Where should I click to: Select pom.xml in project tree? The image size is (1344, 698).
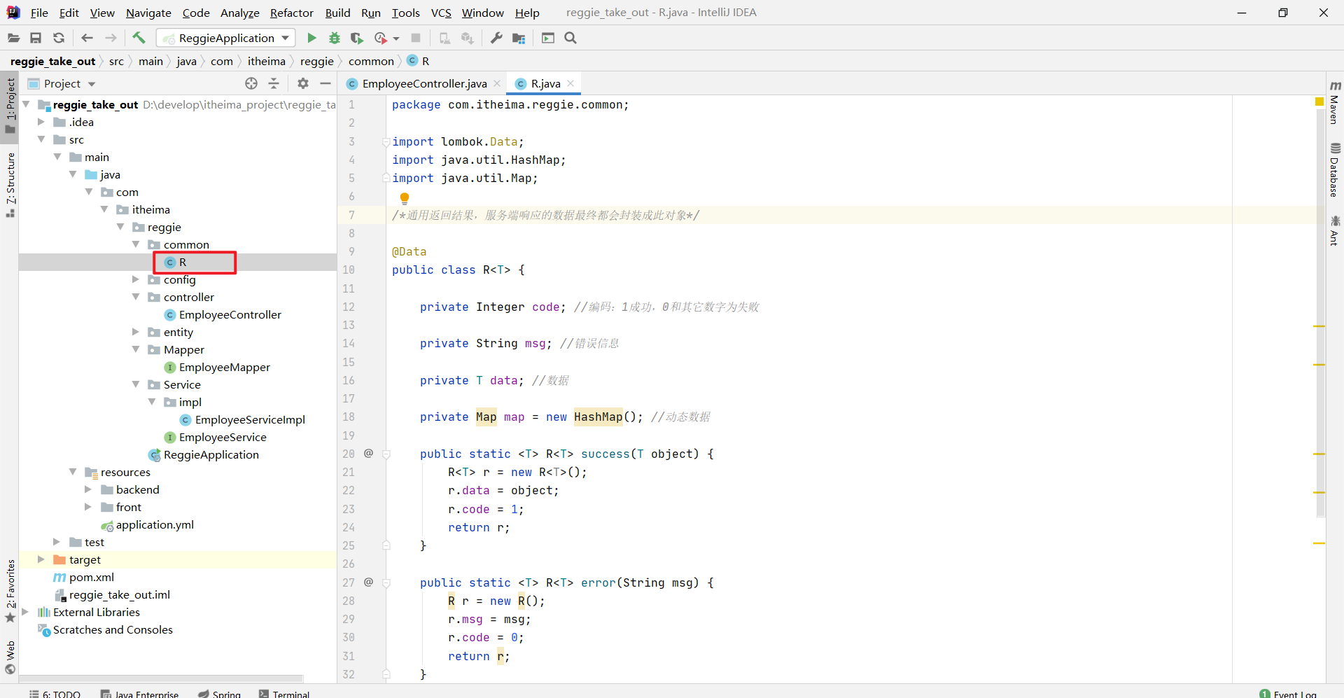pyautogui.click(x=91, y=577)
